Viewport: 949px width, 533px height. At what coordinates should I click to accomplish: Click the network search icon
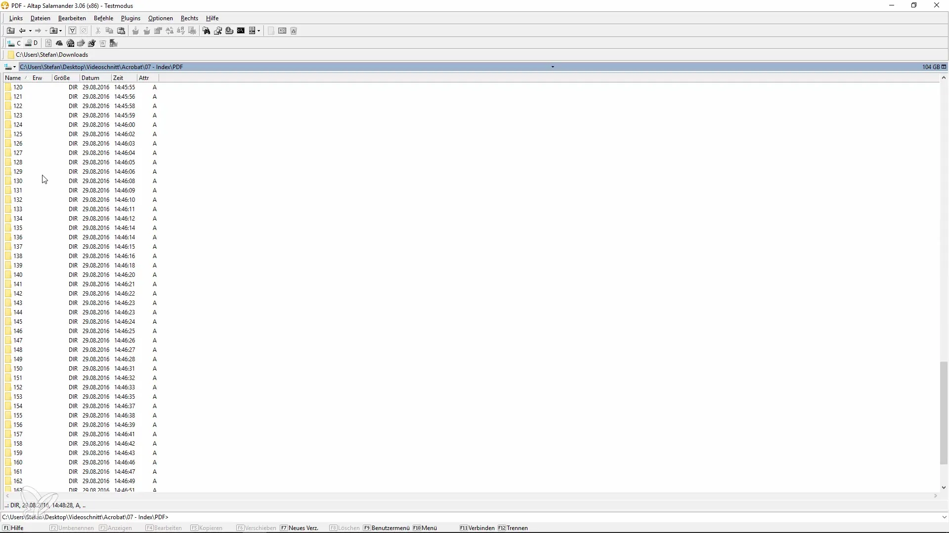218,31
